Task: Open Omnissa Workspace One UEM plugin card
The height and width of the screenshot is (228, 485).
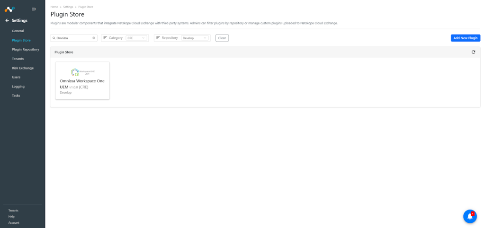Action: 82,80
